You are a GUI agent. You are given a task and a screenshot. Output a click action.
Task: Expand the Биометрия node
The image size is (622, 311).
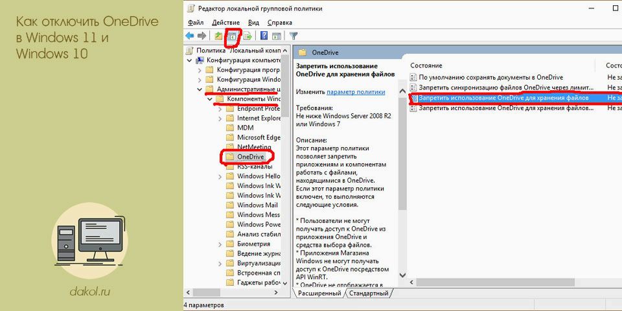(220, 244)
